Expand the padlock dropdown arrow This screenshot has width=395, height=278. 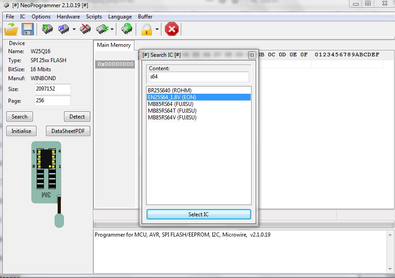tap(157, 29)
